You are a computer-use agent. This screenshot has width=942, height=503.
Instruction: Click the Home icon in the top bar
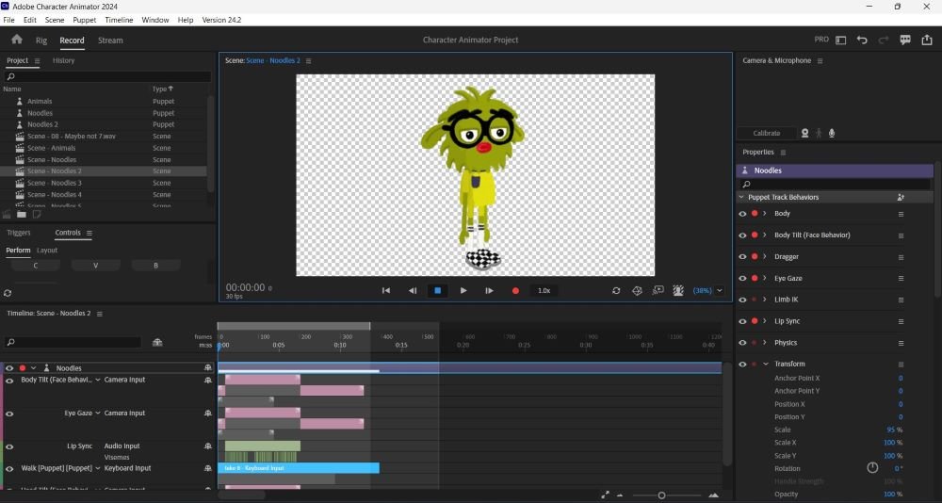(16, 40)
